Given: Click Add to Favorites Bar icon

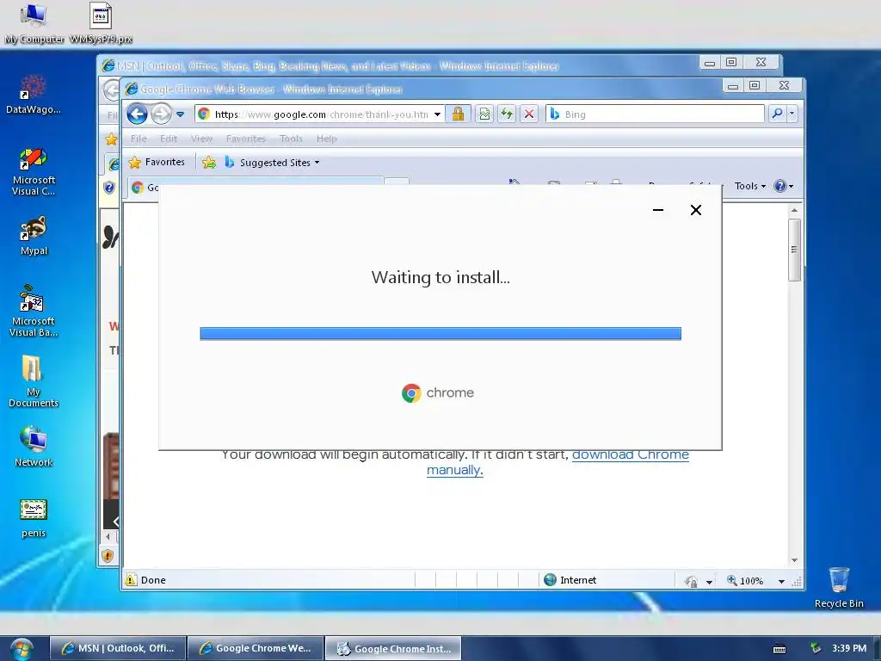Looking at the screenshot, I should [x=209, y=163].
